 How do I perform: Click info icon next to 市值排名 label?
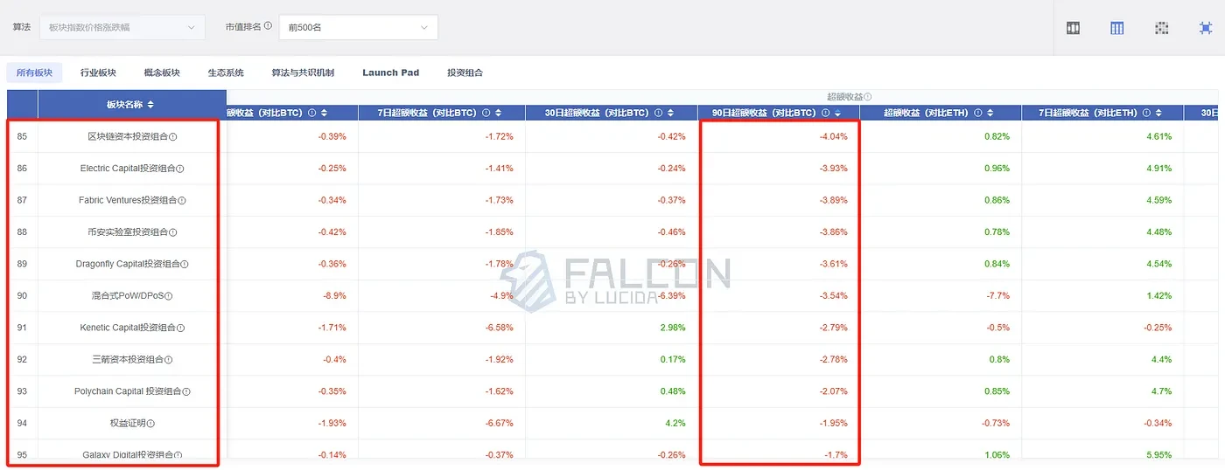[268, 26]
